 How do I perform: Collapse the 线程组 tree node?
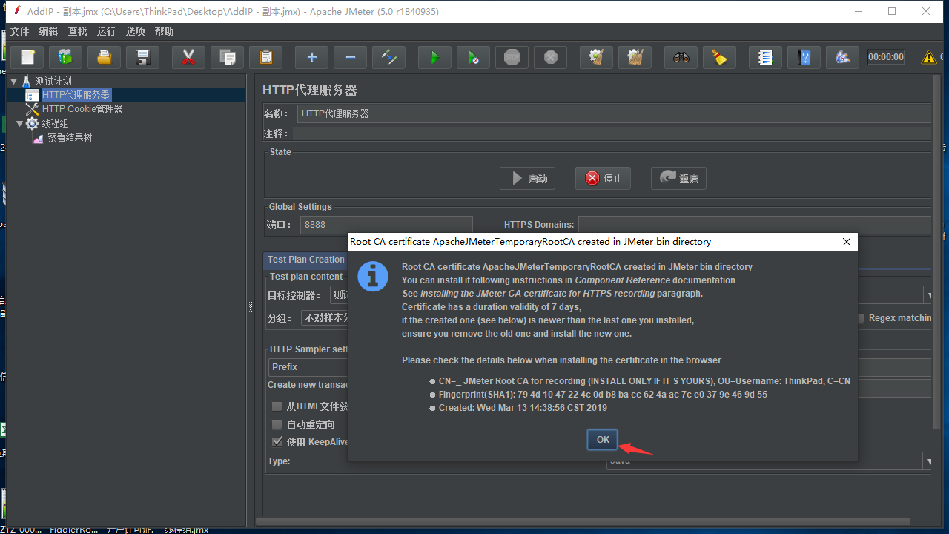(20, 122)
